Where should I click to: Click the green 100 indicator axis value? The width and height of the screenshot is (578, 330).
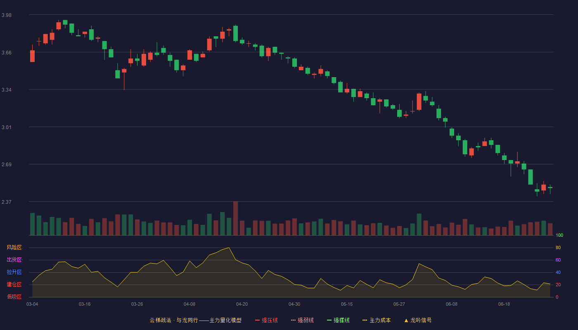(x=559, y=236)
